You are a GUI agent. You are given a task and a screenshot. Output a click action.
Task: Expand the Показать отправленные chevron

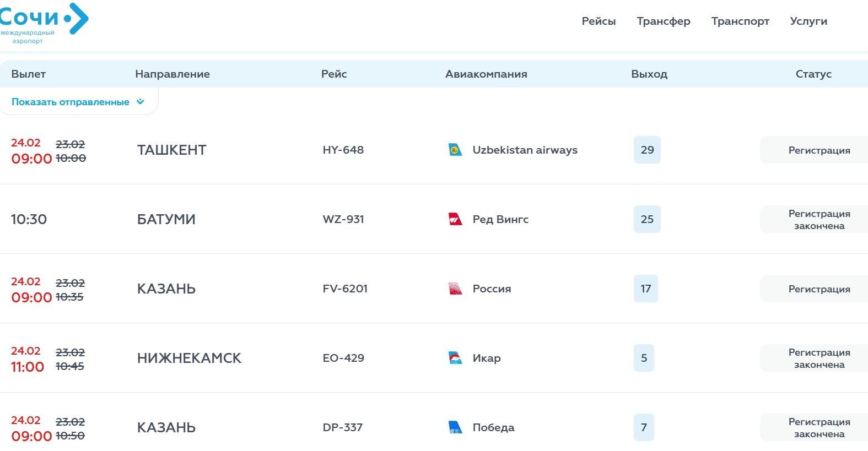141,102
